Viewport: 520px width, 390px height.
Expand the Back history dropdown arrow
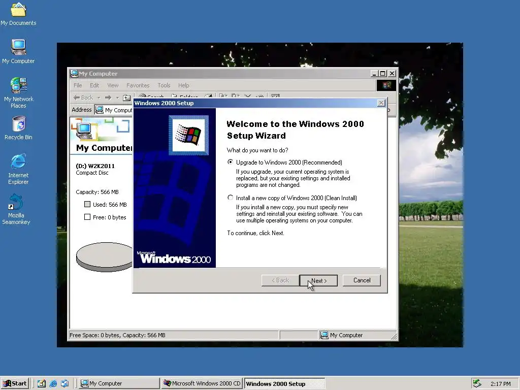point(99,97)
